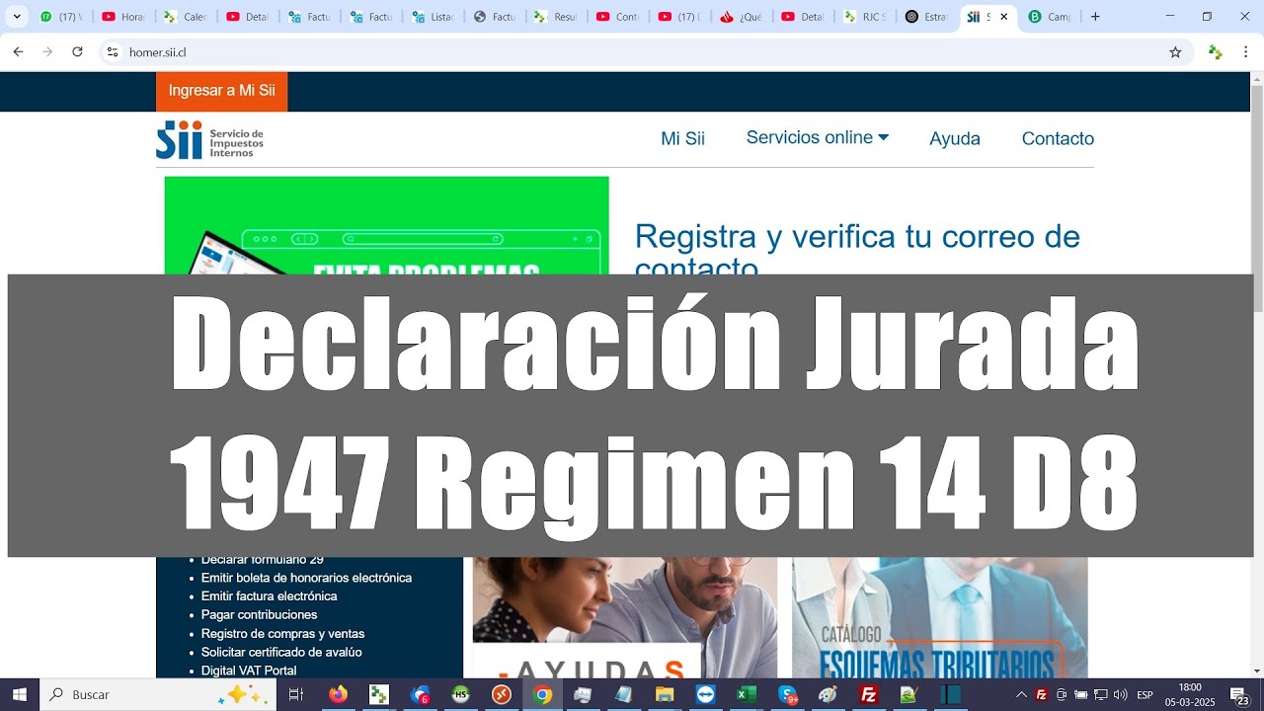1264x711 pixels.
Task: Launch Firefox from the taskbar
Action: pyautogui.click(x=339, y=695)
